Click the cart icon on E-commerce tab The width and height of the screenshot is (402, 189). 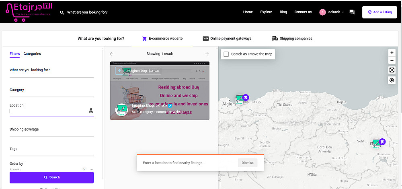pyautogui.click(x=144, y=39)
